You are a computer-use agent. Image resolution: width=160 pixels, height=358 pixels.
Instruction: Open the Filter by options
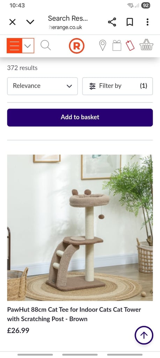[x=117, y=86]
